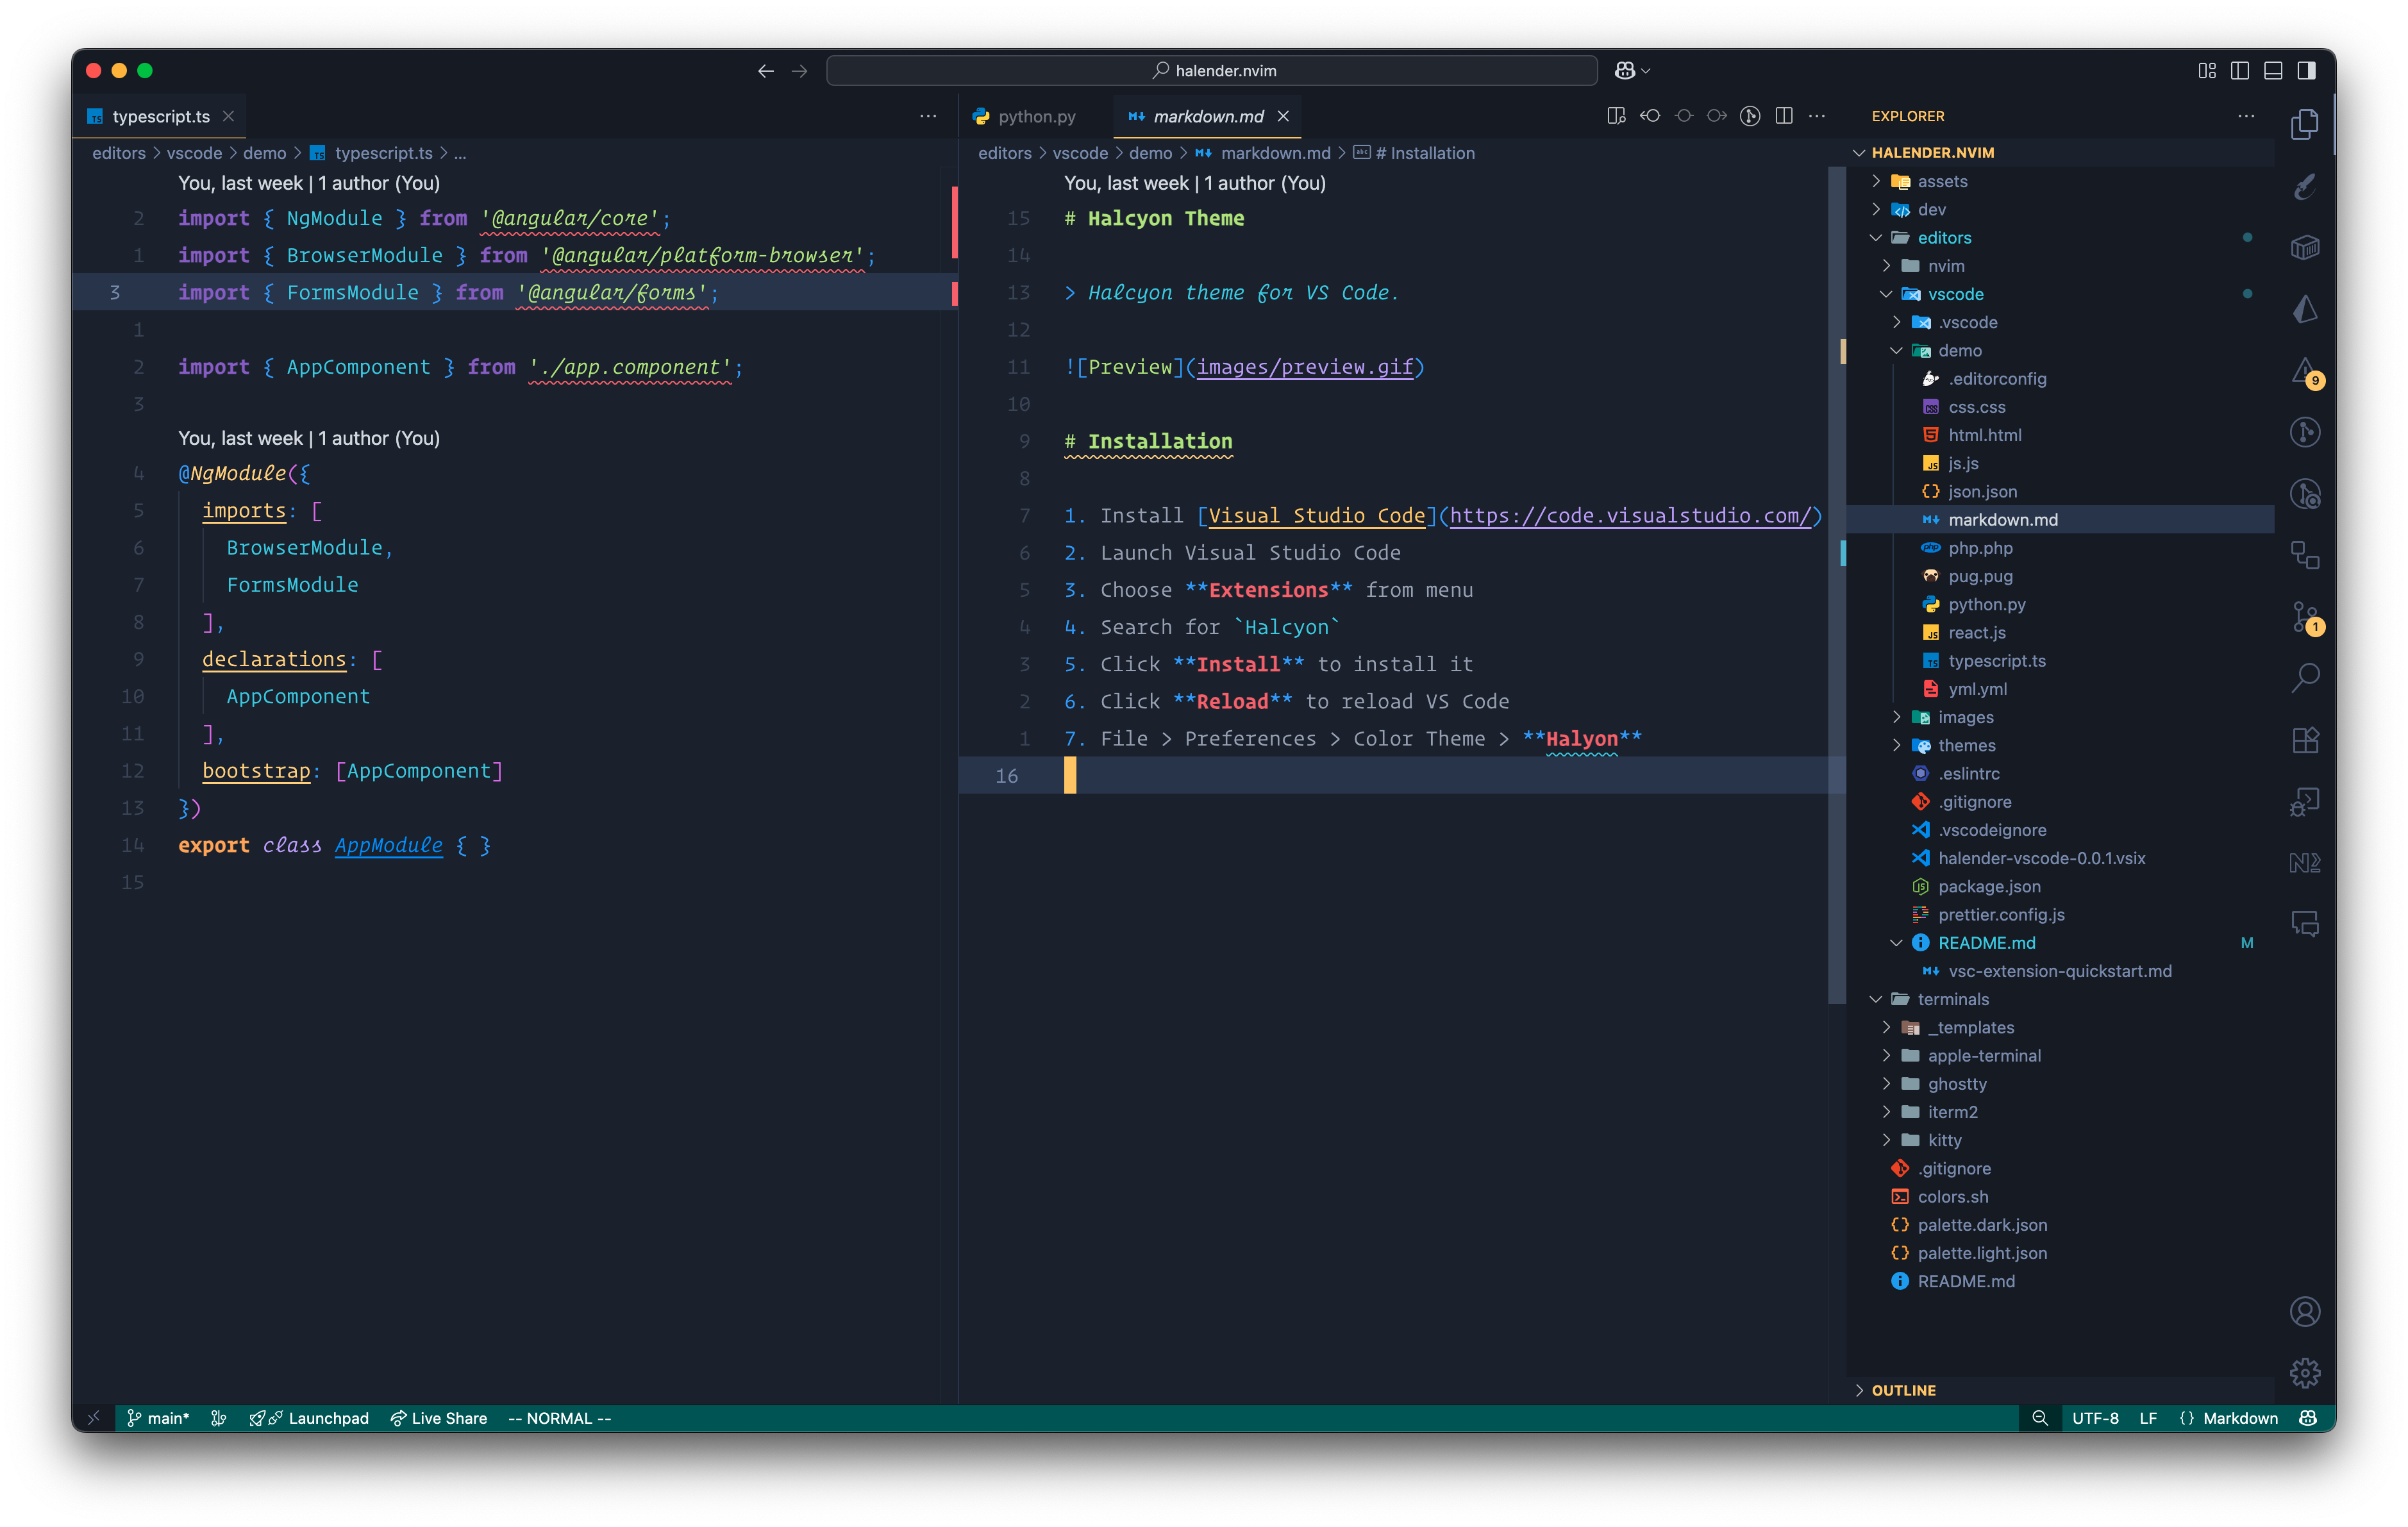Open the Extensions view icon

tap(2305, 740)
